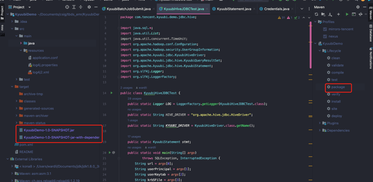This screenshot has width=373, height=182.
Task: Uncheck the nexus Maven profile
Action: [325, 36]
